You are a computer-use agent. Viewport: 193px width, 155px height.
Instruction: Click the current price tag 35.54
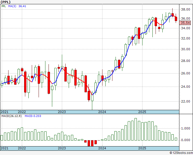click(185, 23)
